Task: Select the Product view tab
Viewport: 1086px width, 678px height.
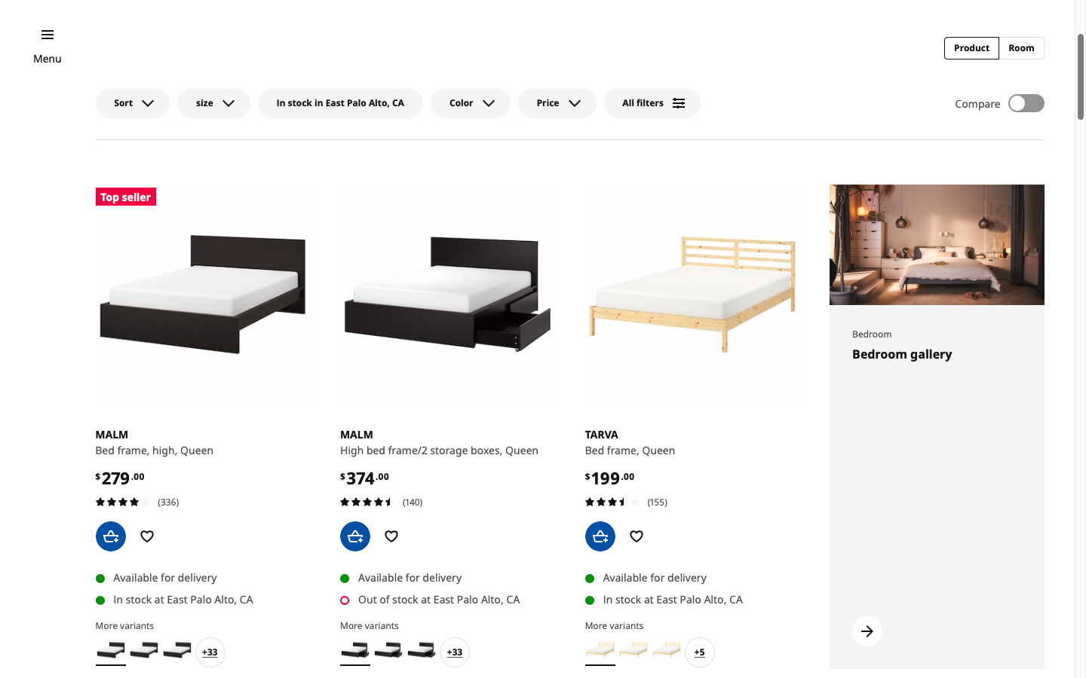Action: tap(971, 48)
